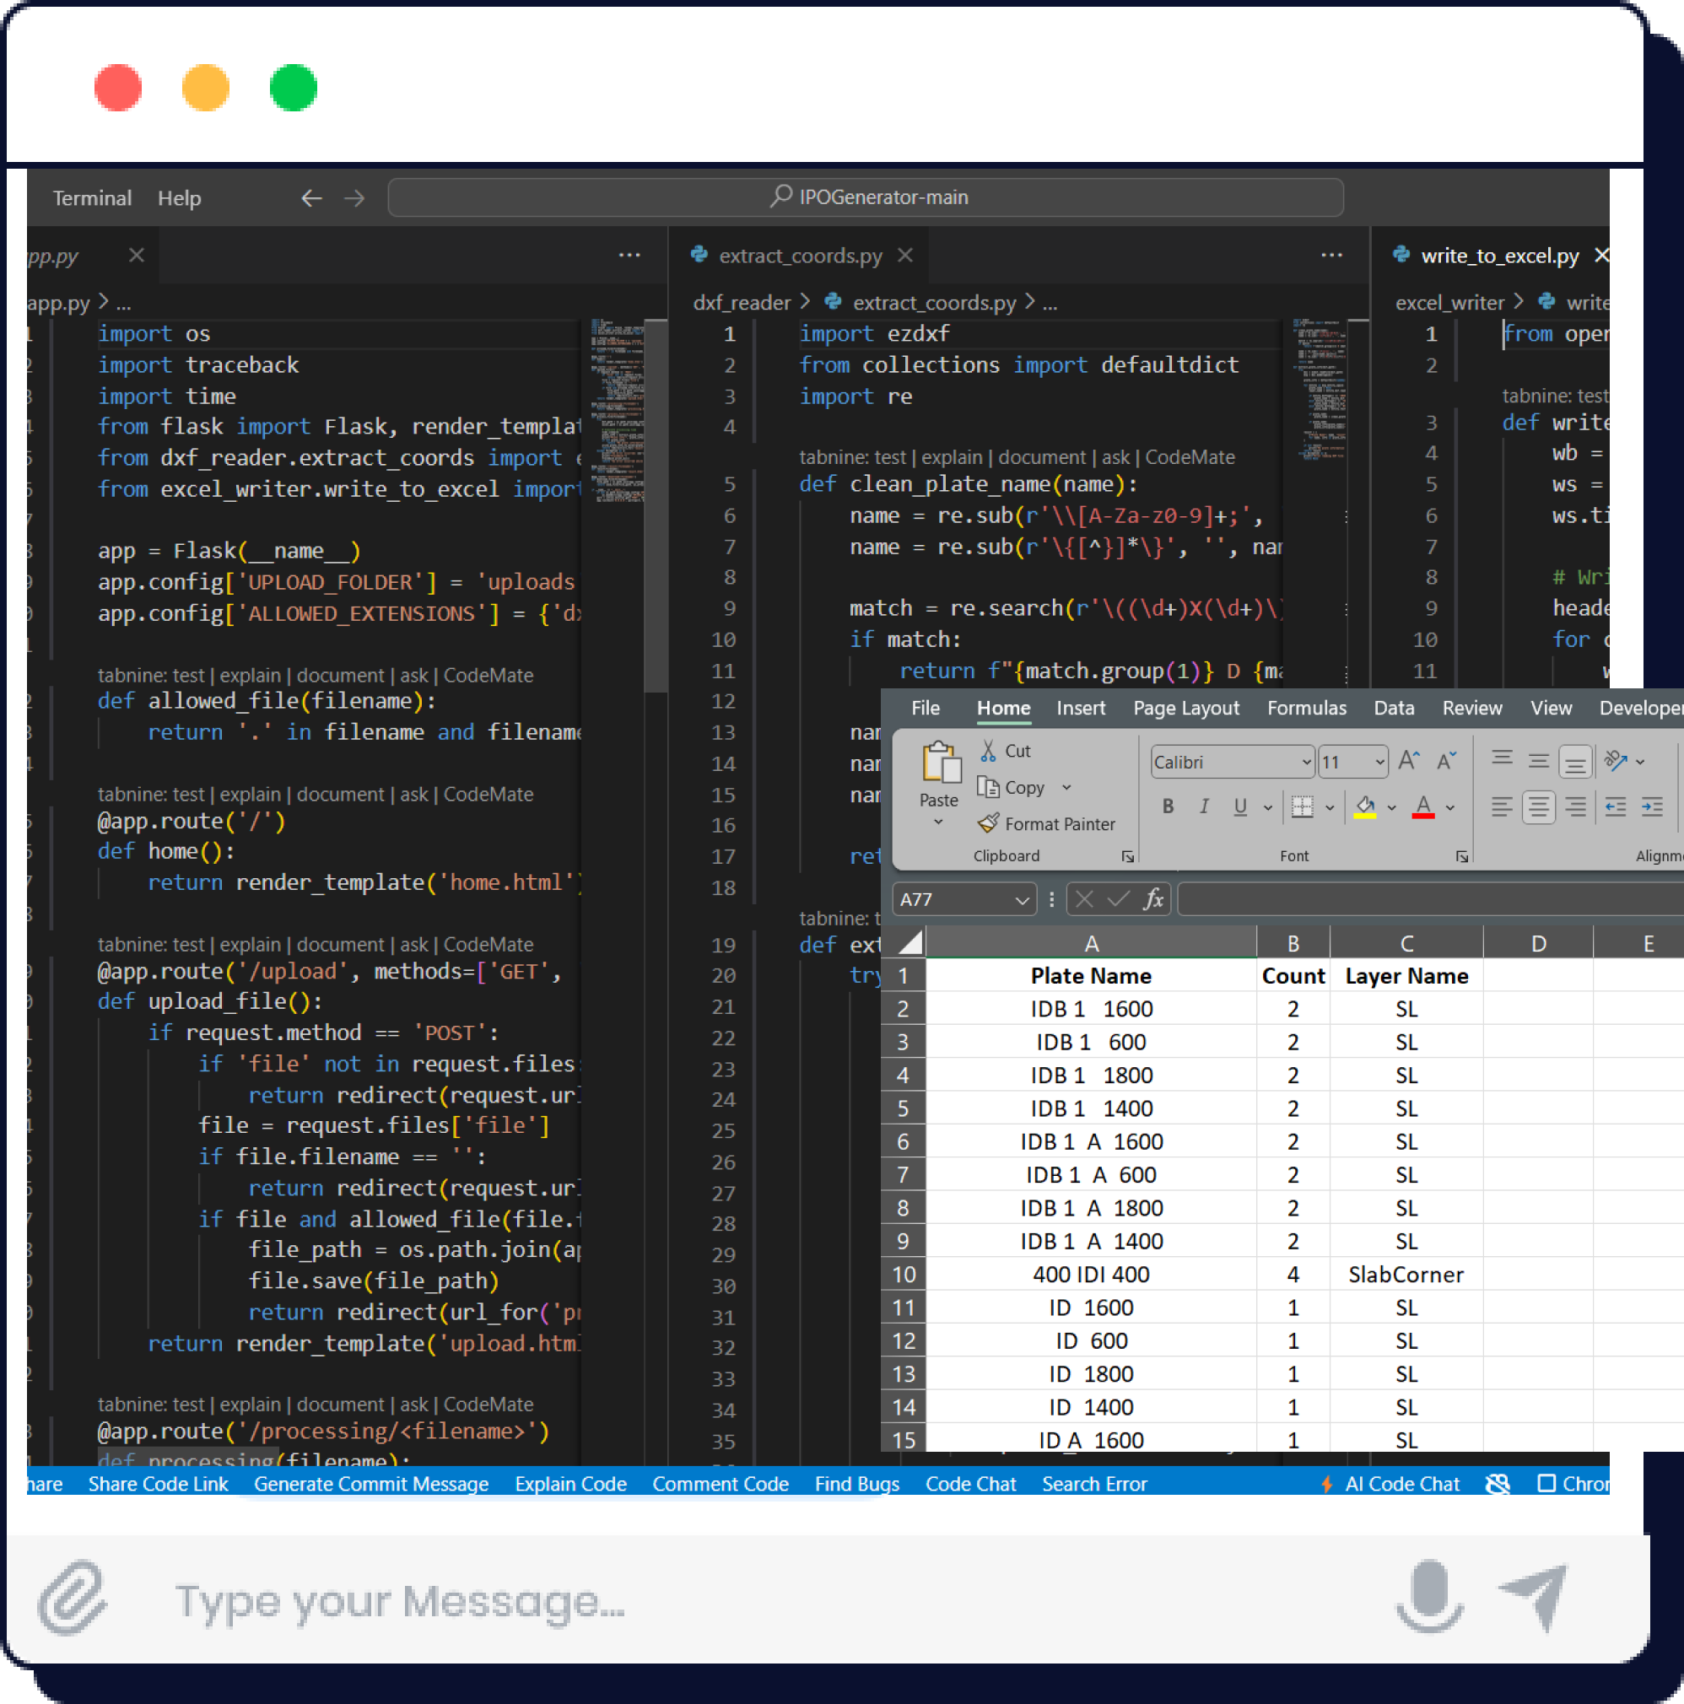Viewport: 1684px width, 1704px height.
Task: Click Find Bugs in status bar
Action: (x=856, y=1484)
